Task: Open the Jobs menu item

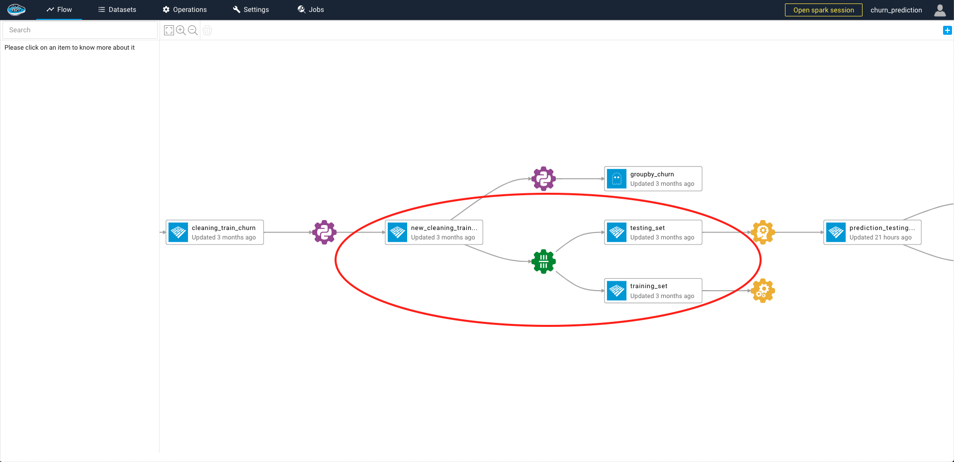Action: [x=310, y=9]
